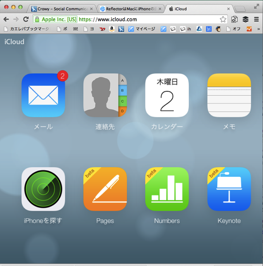Close the Crowy tab
263x266 pixels.
coord(91,9)
